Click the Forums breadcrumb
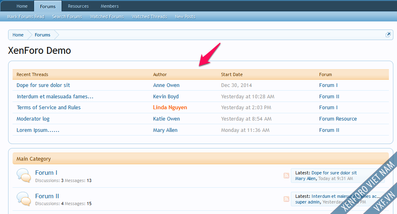This screenshot has height=214, width=397. 43,35
